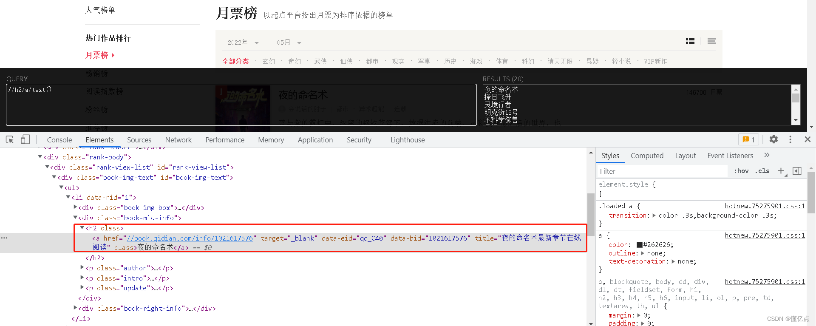Click the XPath results scrollbar down arrow
This screenshot has height=326, width=816.
796,120
